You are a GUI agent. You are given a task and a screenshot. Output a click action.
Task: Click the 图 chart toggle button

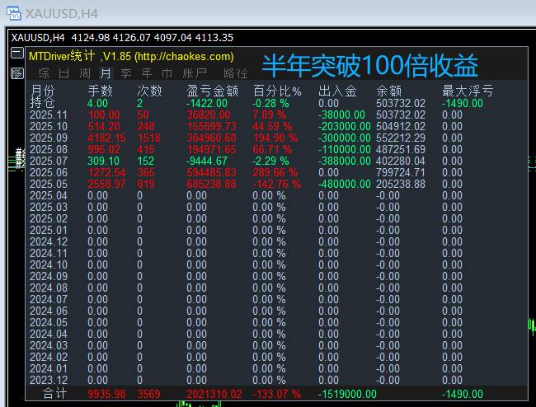[17, 73]
